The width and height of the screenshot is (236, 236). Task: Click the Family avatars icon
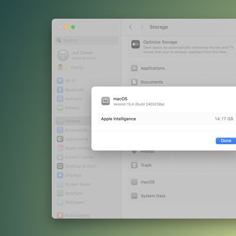point(63,67)
